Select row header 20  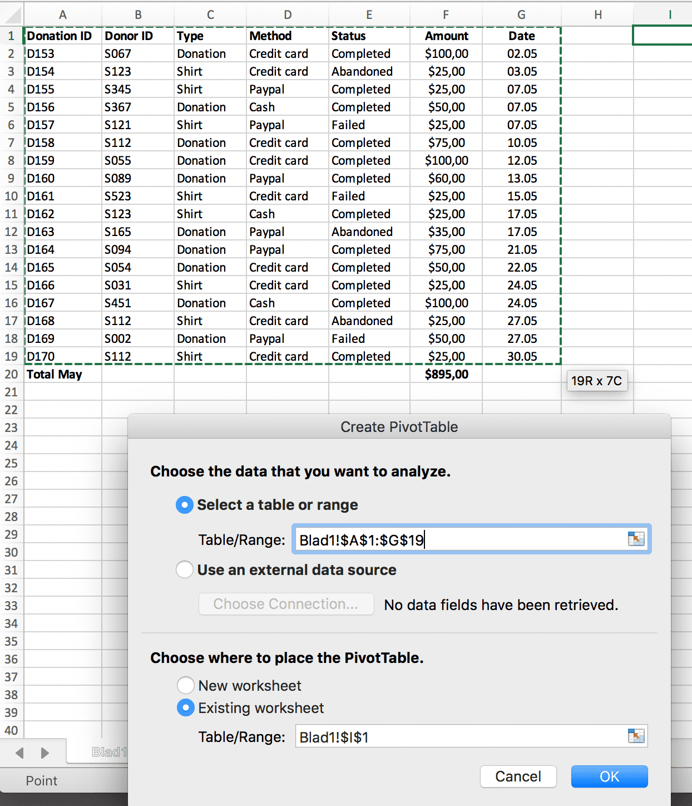click(x=12, y=374)
